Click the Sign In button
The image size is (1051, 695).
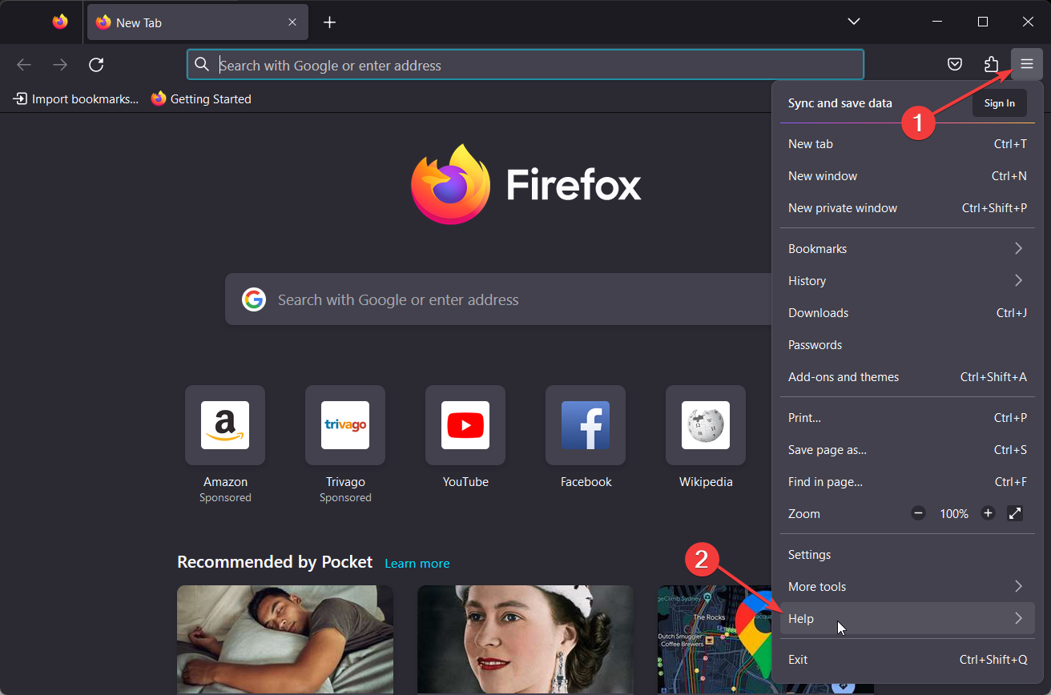click(x=998, y=102)
